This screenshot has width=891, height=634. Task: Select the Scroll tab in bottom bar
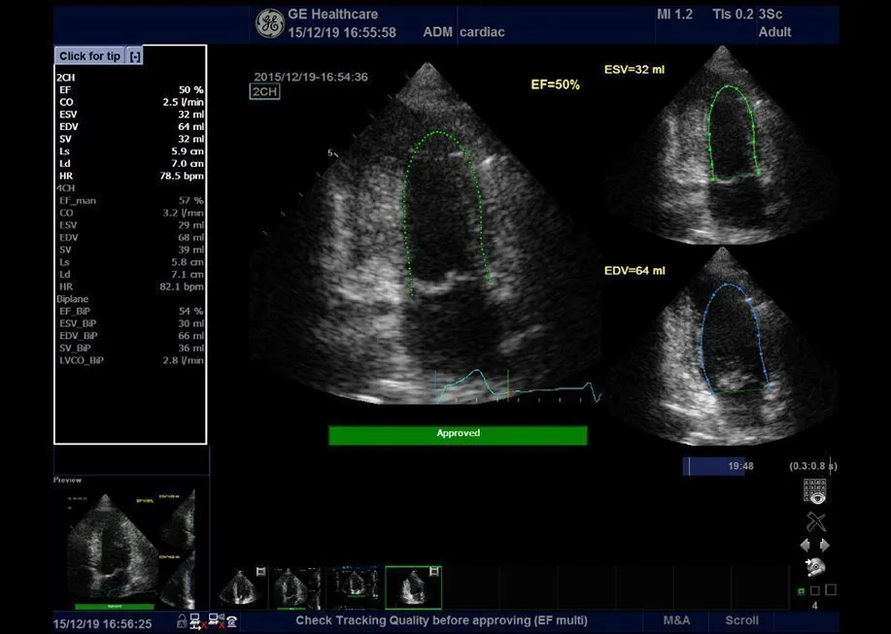tap(742, 620)
